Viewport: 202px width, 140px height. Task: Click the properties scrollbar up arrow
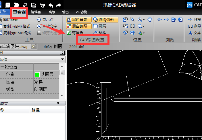(62, 66)
